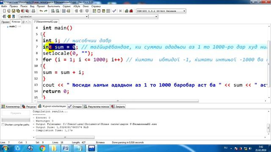Click the New file toolbar icon
Image resolution: width=271 pixels, height=152 pixels.
tap(4, 11)
